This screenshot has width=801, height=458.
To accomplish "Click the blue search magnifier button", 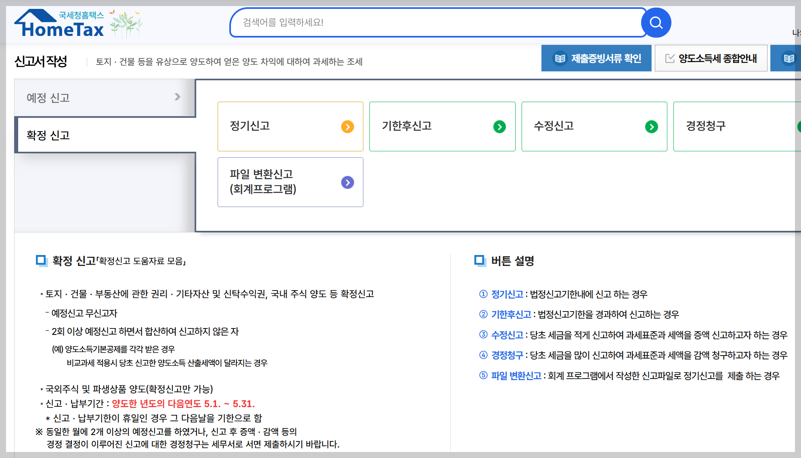I will click(656, 23).
